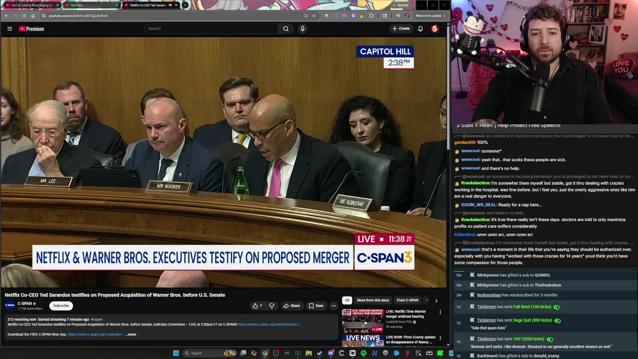Viewport: 638px width, 359px height.
Task: Open the Create dropdown button
Action: tap(401, 28)
